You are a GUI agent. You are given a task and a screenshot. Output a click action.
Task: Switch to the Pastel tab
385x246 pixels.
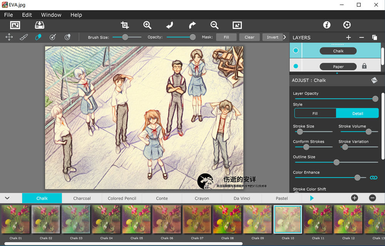pos(282,198)
